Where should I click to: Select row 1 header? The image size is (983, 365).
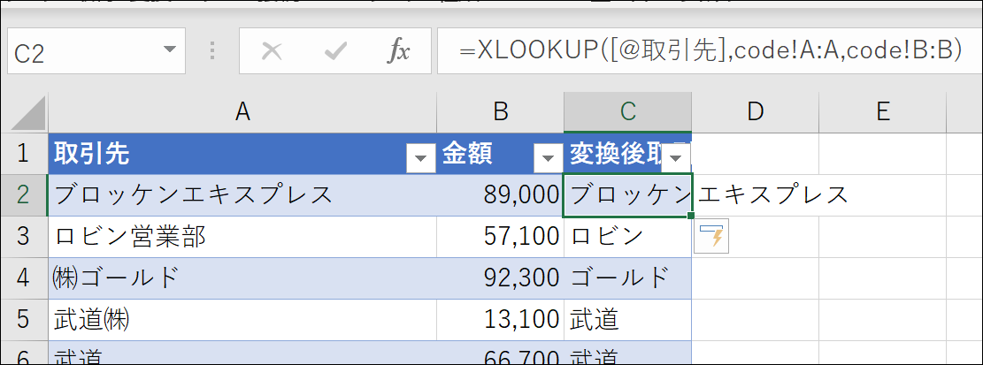point(24,154)
